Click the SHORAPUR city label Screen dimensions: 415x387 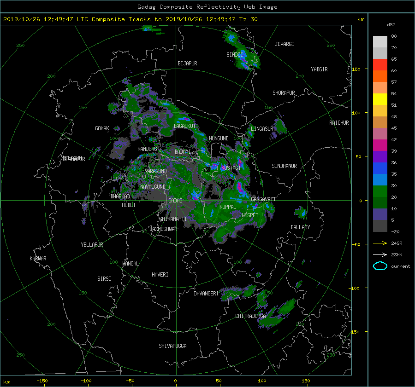[284, 93]
